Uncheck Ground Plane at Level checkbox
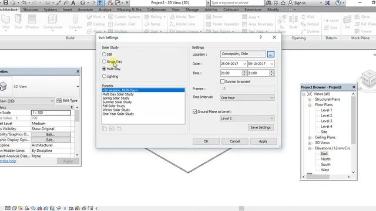This screenshot has height=211, width=376. (194, 111)
